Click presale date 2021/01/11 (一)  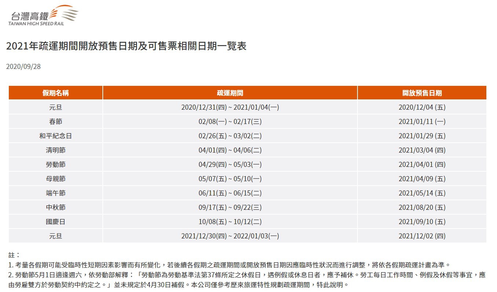click(x=422, y=121)
